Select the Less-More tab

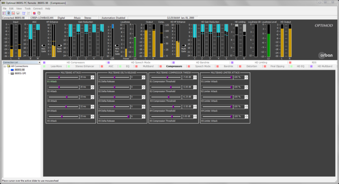point(56,66)
